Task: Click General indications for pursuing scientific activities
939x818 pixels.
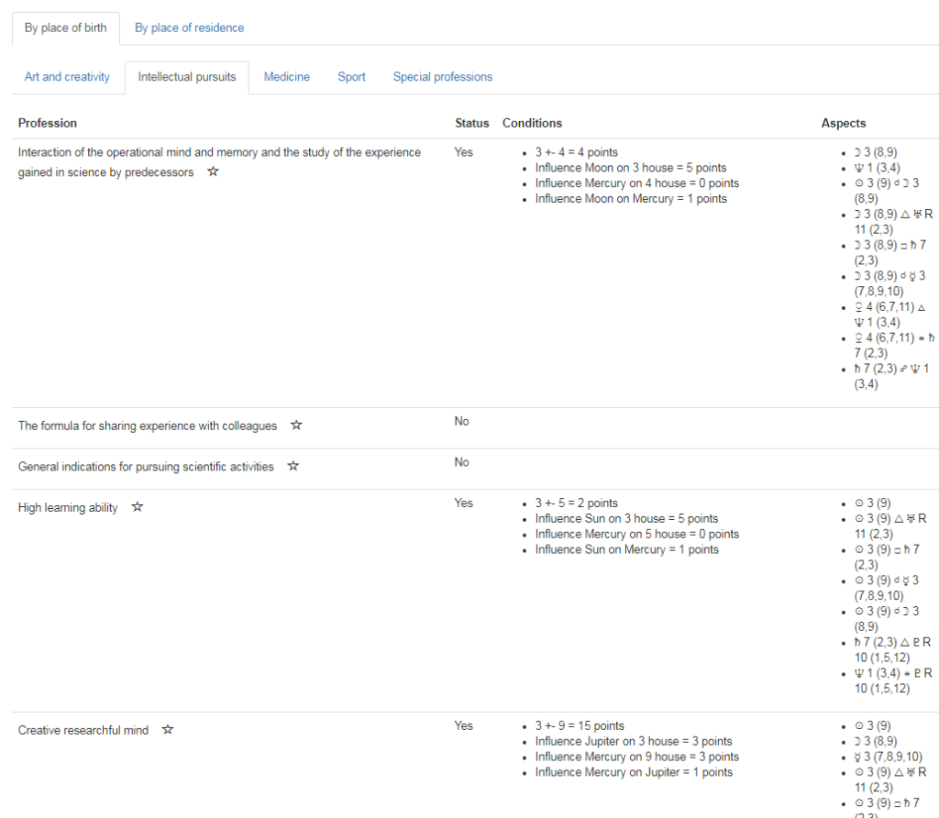Action: tap(146, 467)
